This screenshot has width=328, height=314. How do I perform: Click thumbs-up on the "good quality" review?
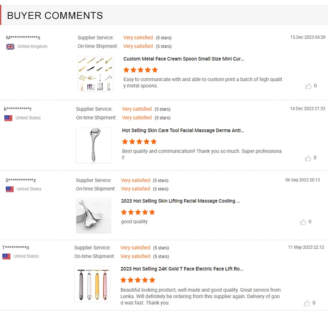tap(303, 222)
